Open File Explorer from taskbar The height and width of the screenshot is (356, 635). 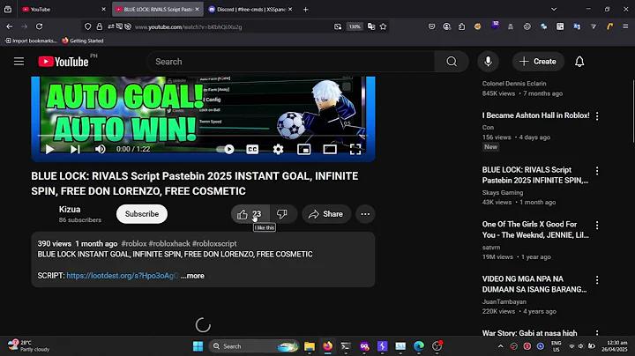click(310, 346)
